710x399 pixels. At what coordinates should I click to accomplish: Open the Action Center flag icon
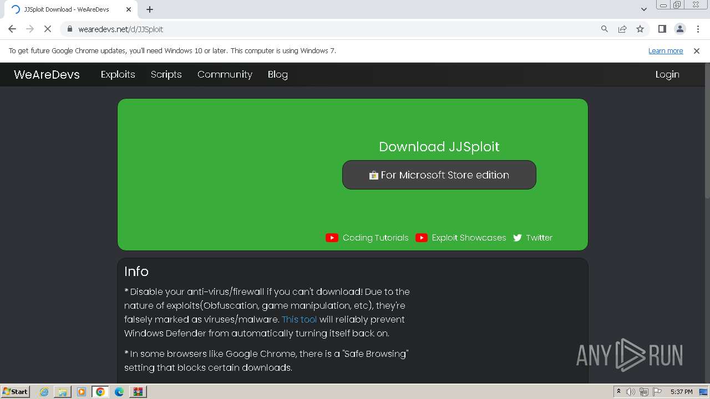click(657, 392)
